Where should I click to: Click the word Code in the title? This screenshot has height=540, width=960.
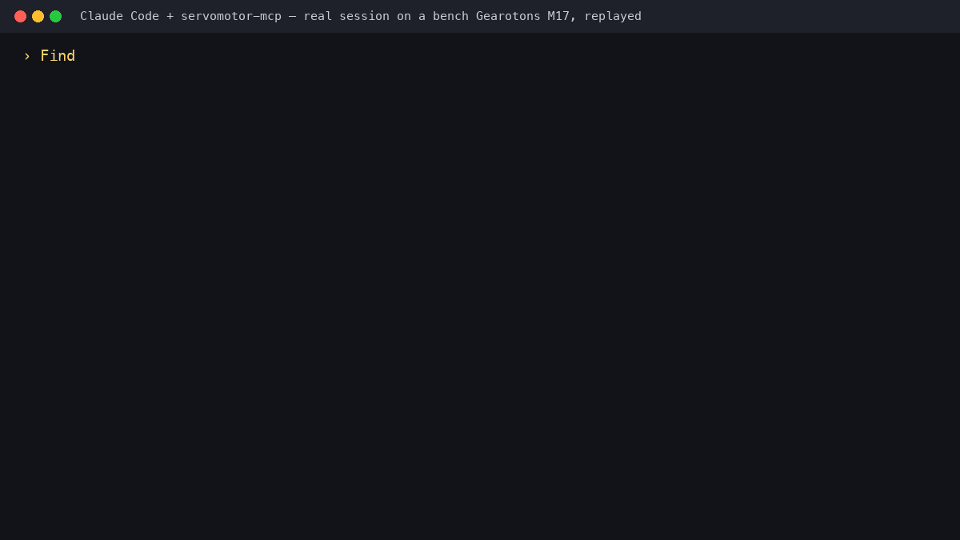145,16
